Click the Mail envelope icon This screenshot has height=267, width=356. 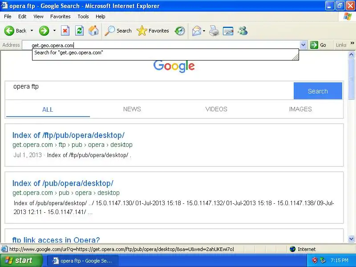pos(196,31)
